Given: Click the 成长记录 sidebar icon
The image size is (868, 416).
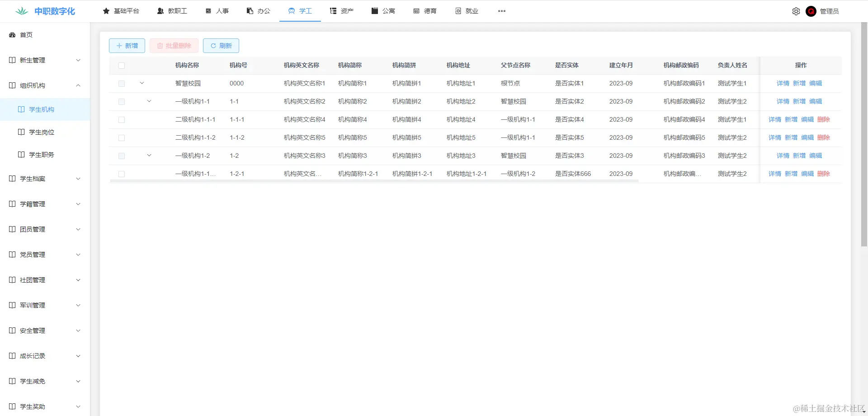Looking at the screenshot, I should click(12, 356).
